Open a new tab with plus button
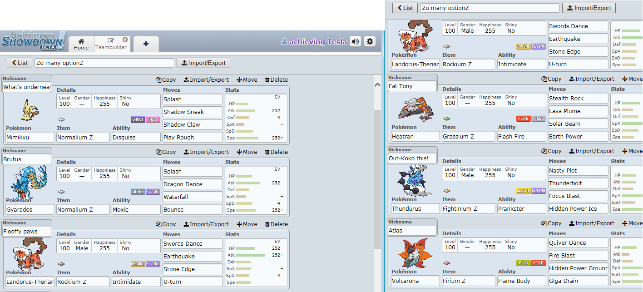 pyautogui.click(x=146, y=44)
